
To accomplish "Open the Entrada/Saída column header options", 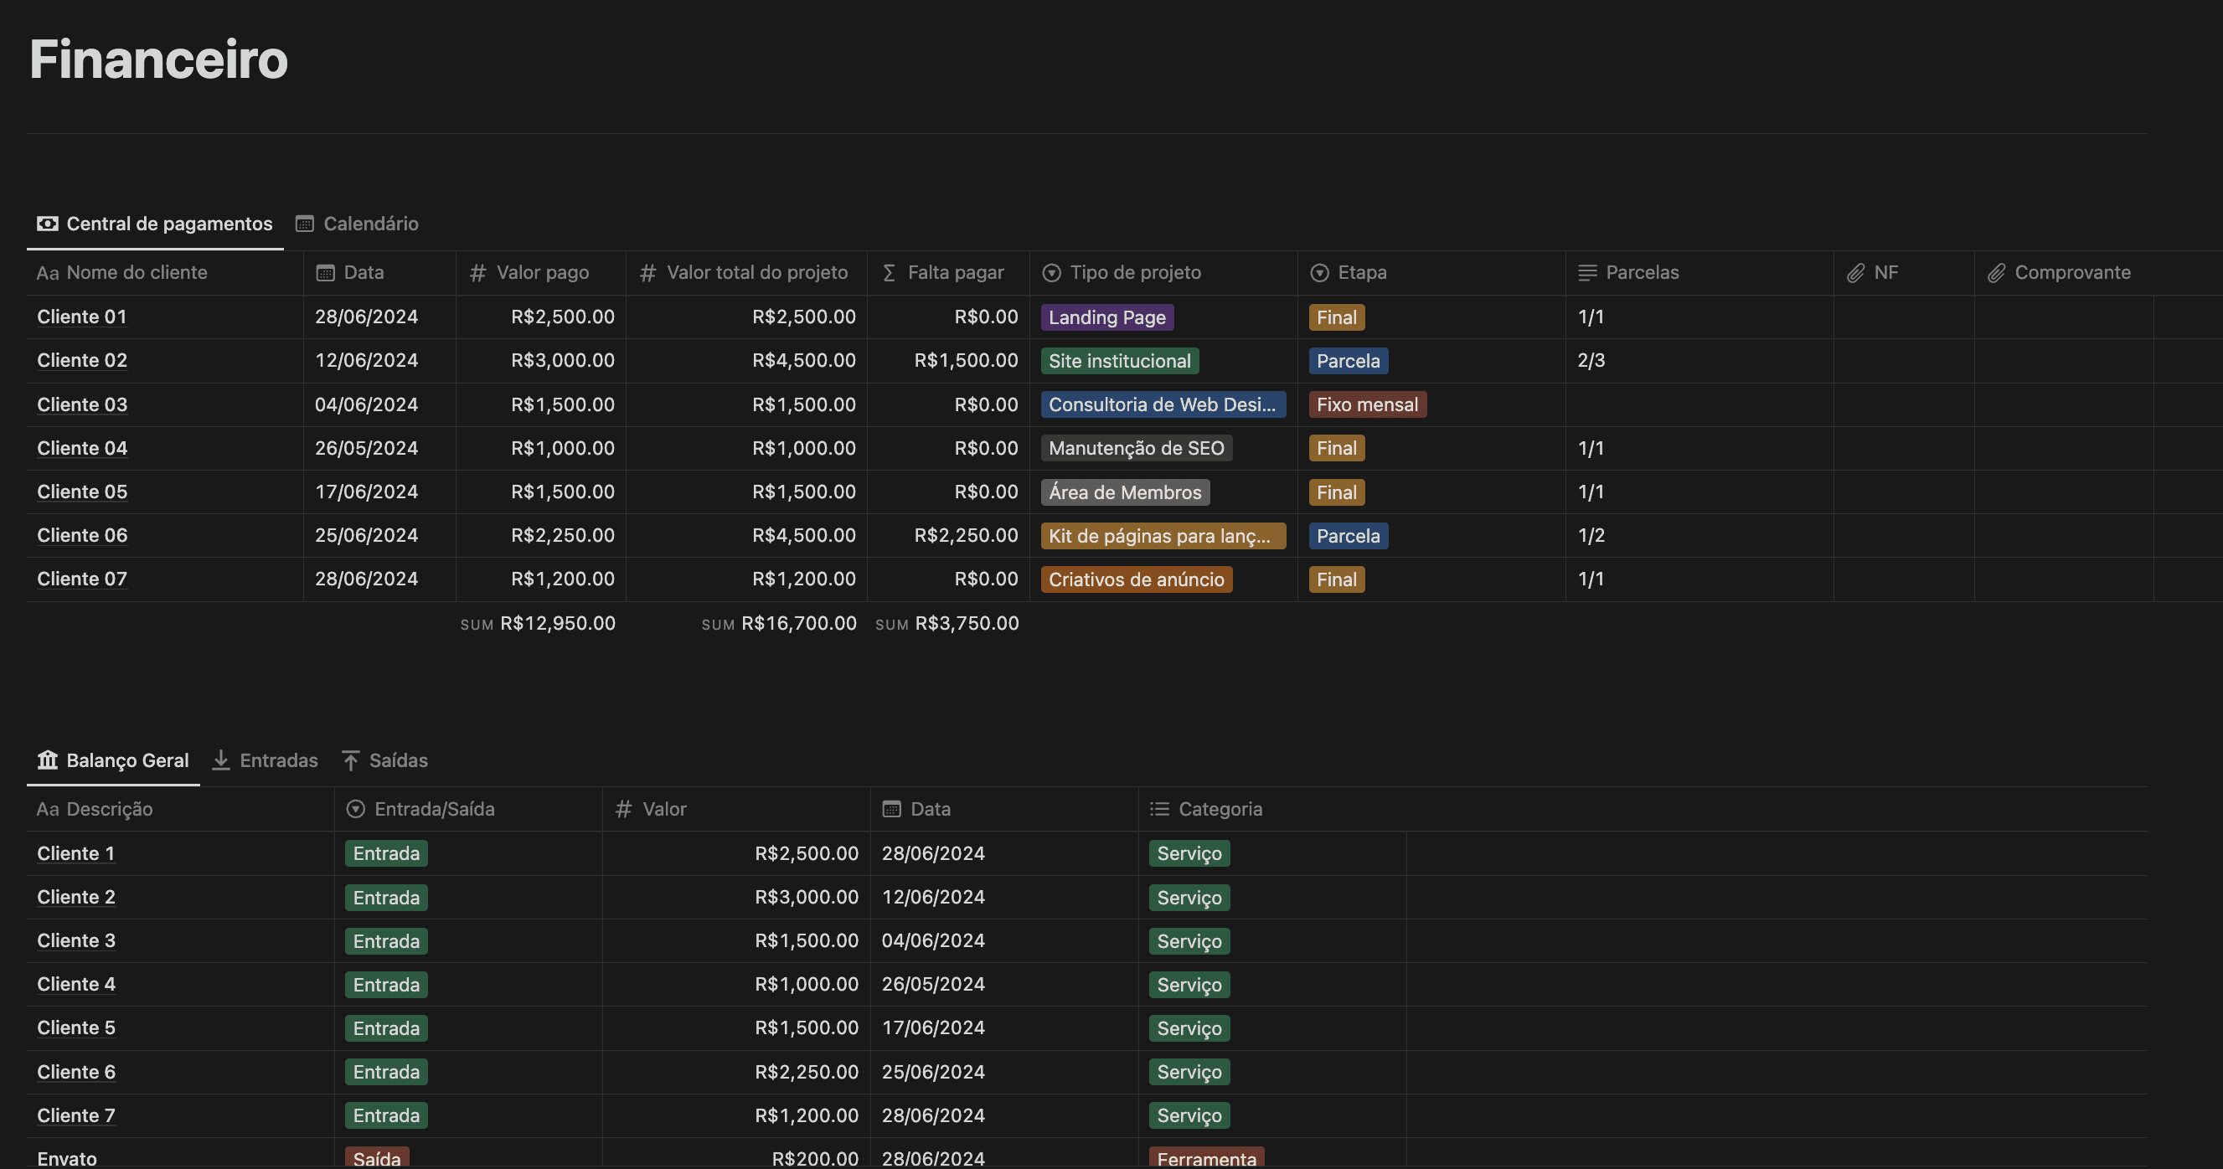I will click(433, 809).
